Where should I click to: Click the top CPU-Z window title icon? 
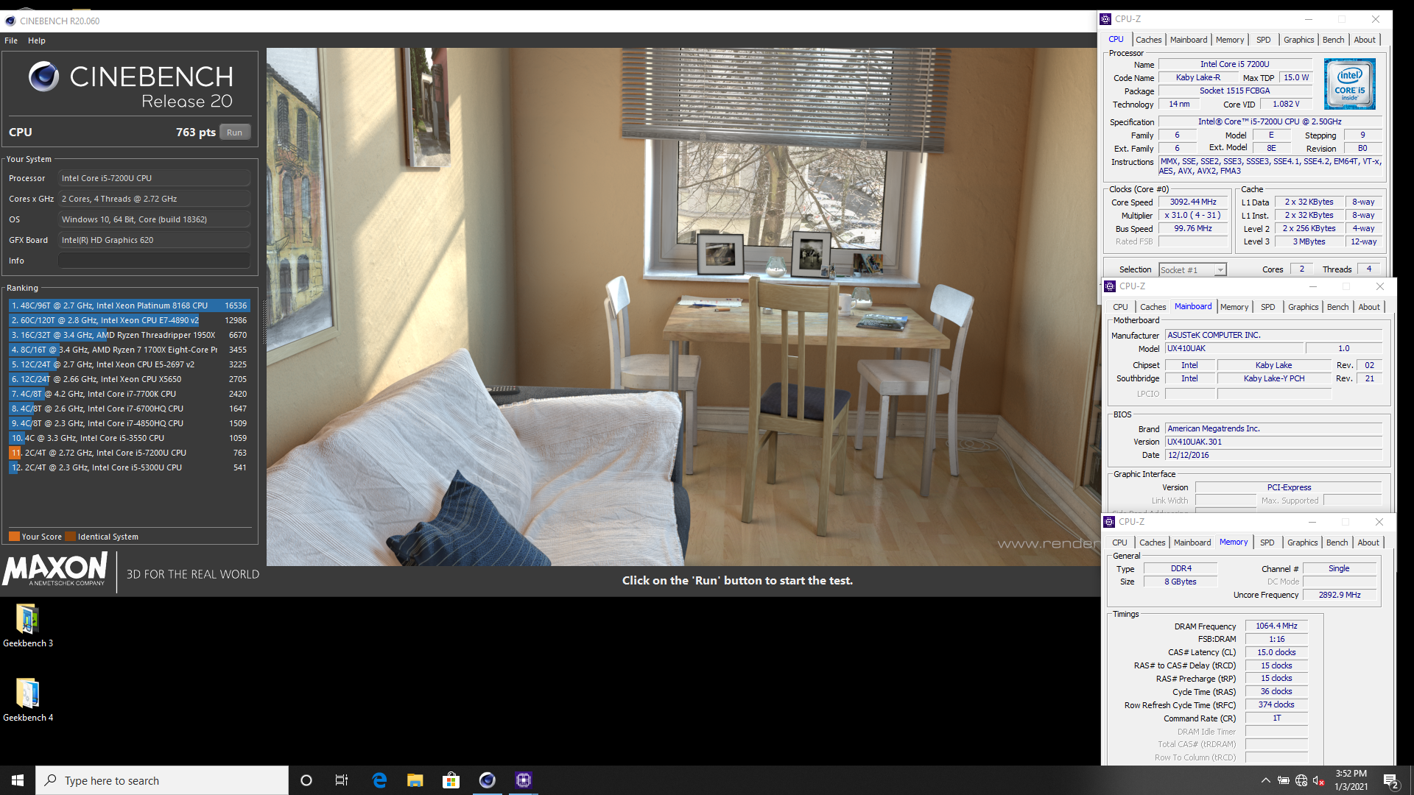[1105, 19]
